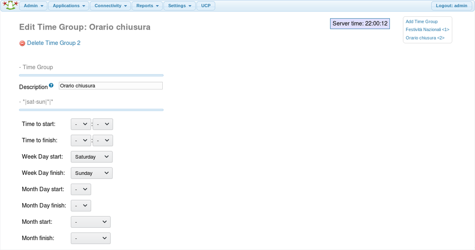
Task: Collapse the - Time Group section header
Action: [36, 67]
